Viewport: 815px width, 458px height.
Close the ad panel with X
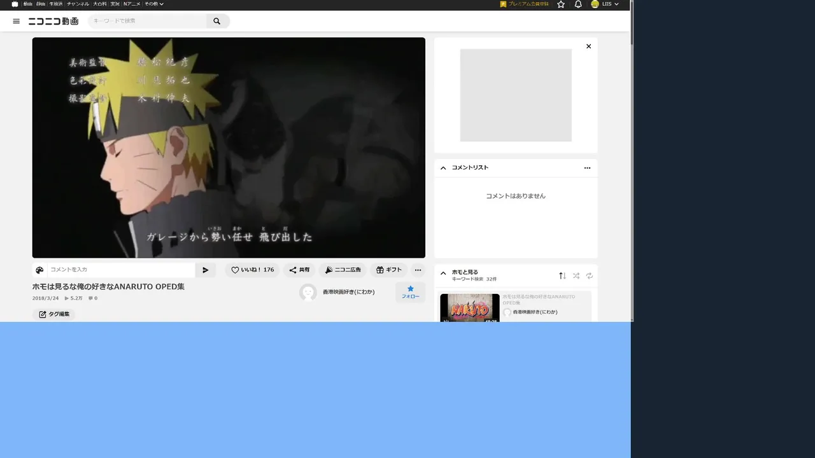(x=588, y=46)
